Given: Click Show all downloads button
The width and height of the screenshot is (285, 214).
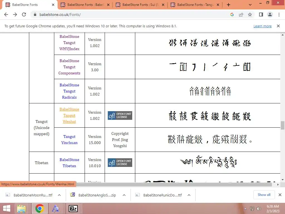Looking at the screenshot, I should click(264, 195).
